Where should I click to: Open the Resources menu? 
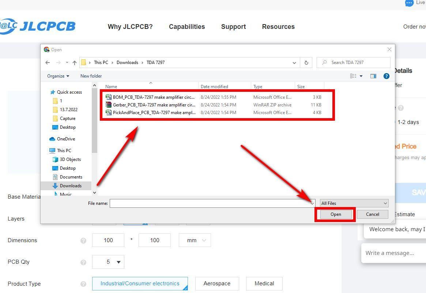pos(278,27)
